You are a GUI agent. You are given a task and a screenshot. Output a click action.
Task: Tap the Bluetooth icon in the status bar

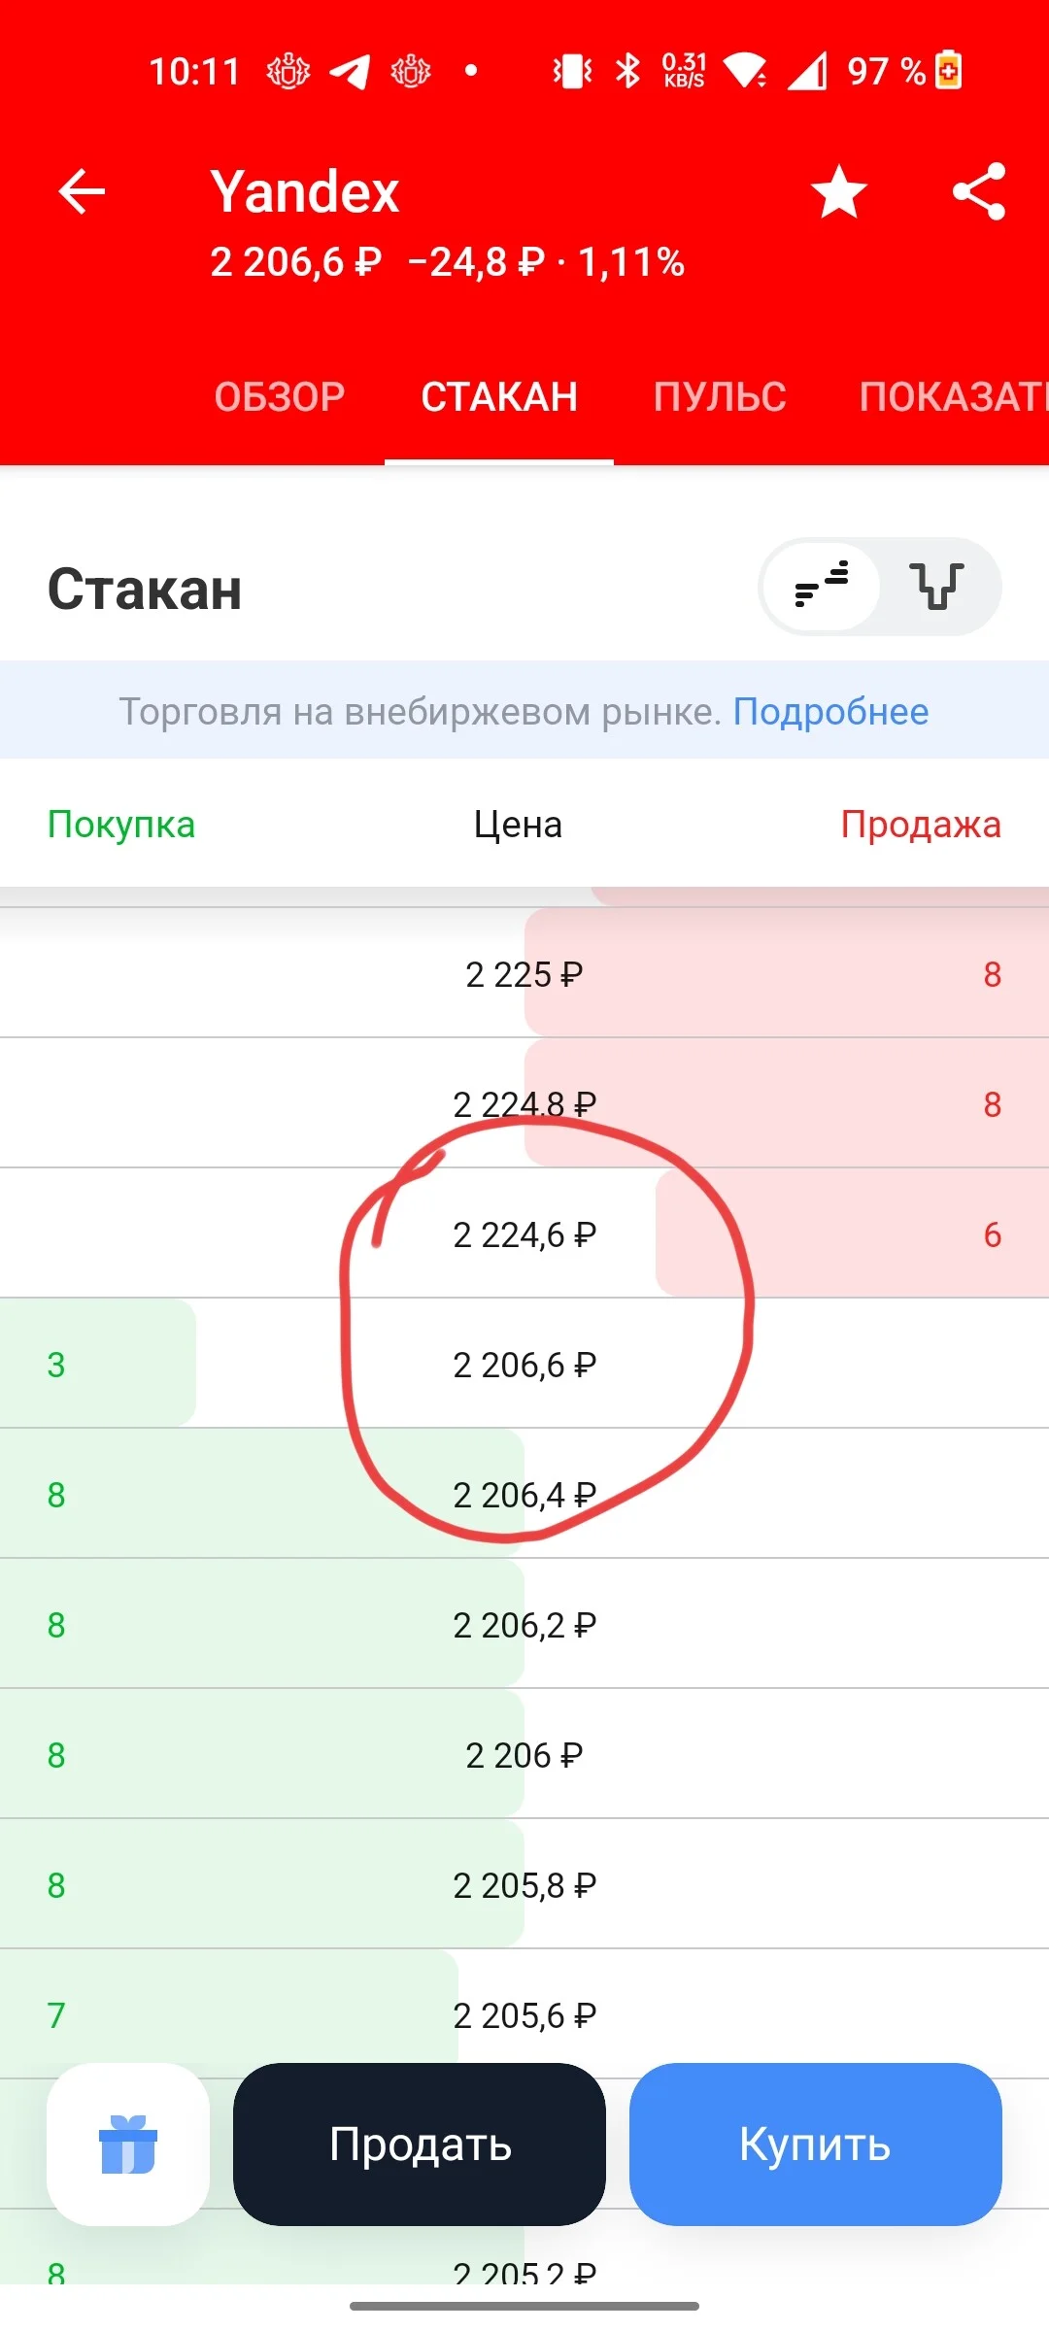click(628, 71)
